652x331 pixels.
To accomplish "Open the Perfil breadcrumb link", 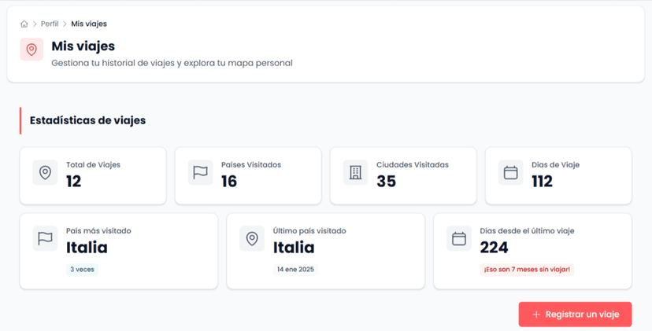I will (x=50, y=24).
